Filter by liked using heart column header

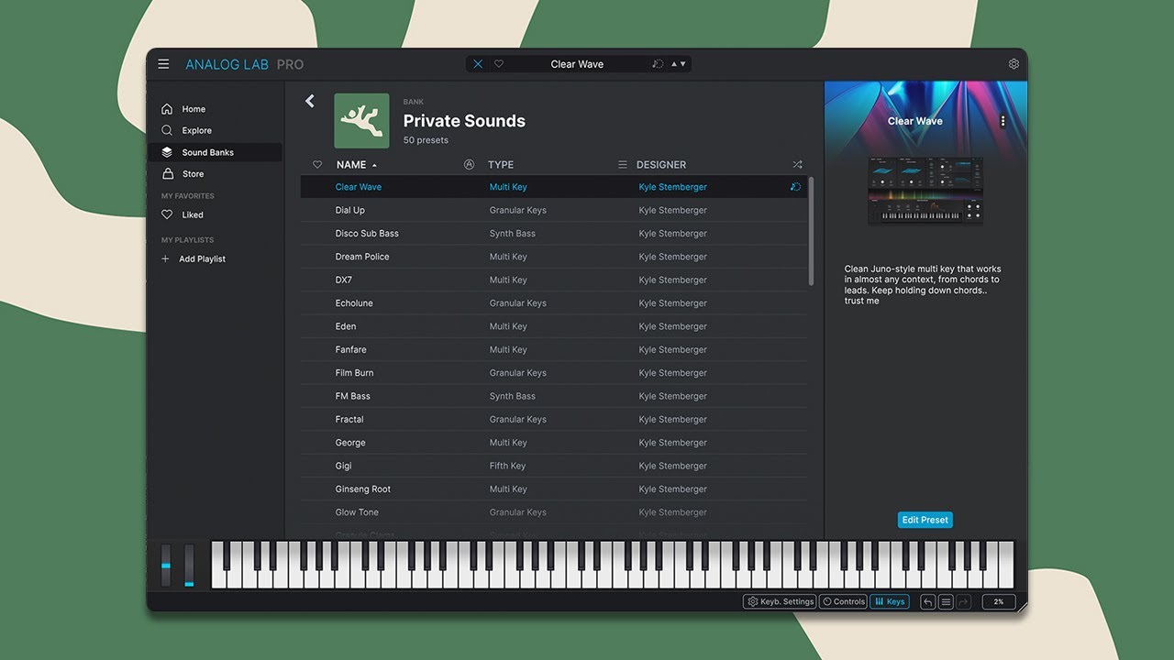pyautogui.click(x=317, y=165)
